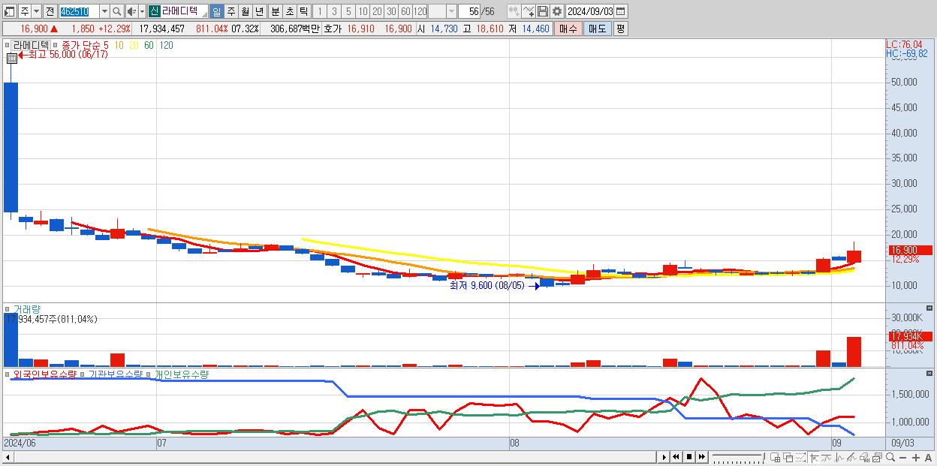Screen dimensions: 937x466
Task: Click the eraser tool icon in the bottom bar
Action: (864, 457)
